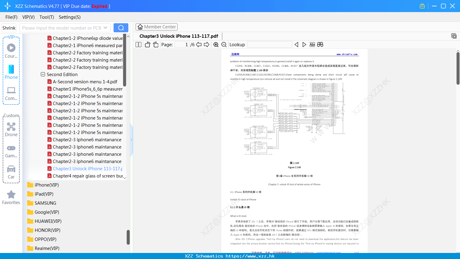Find previous lookup match
Image resolution: width=460 pixels, height=259 pixels.
(x=296, y=45)
